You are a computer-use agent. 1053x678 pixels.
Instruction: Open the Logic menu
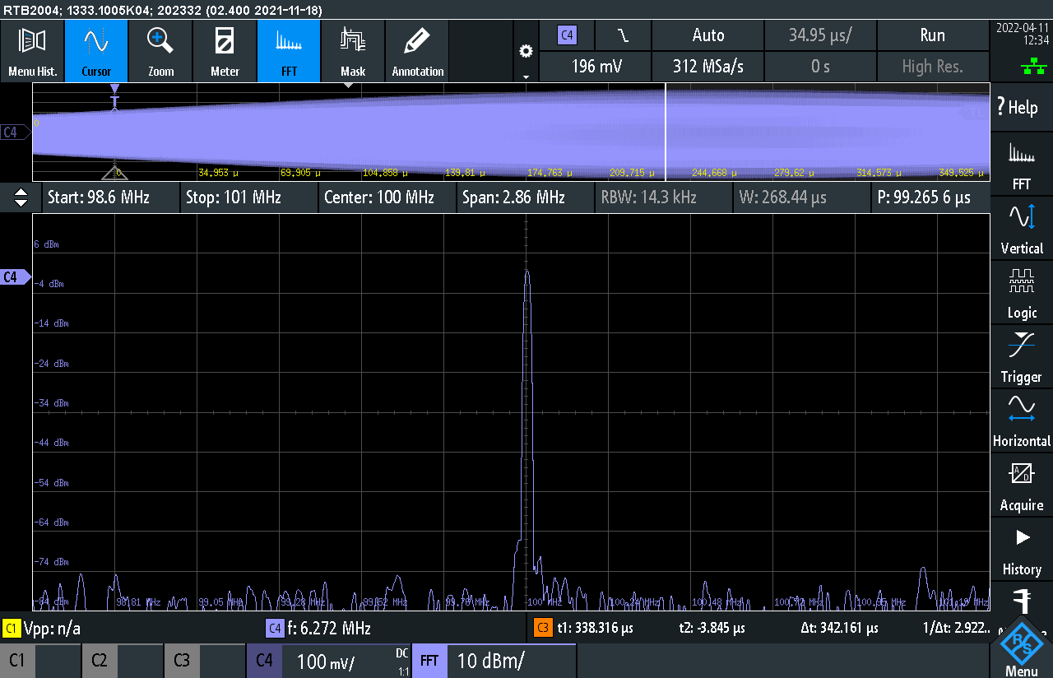(x=1022, y=295)
